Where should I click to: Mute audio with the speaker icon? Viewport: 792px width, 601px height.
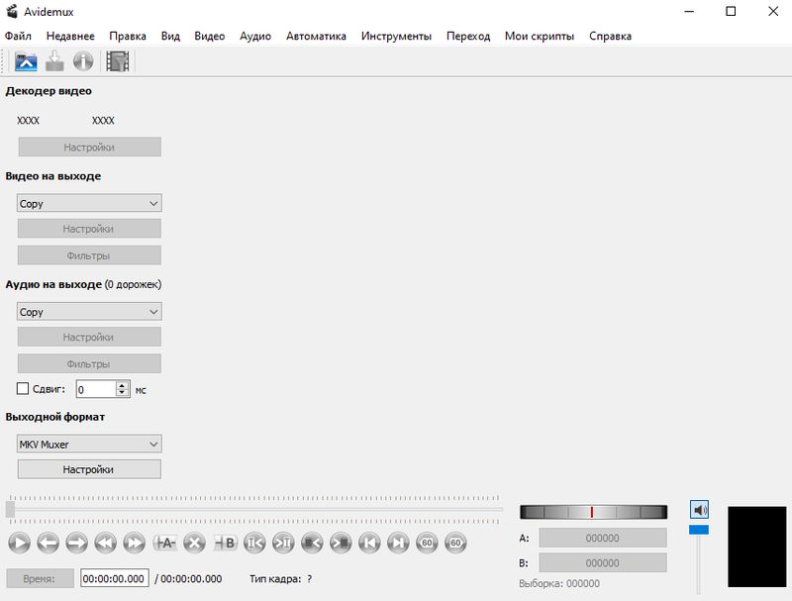699,510
